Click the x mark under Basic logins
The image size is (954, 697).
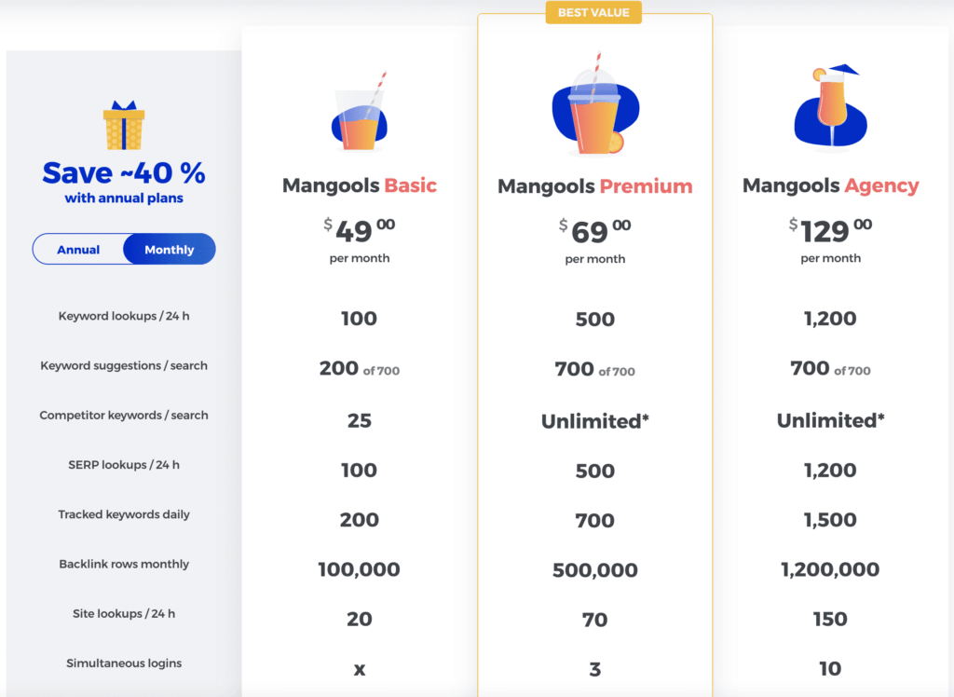point(360,670)
